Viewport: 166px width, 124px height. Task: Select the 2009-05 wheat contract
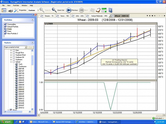(21, 92)
